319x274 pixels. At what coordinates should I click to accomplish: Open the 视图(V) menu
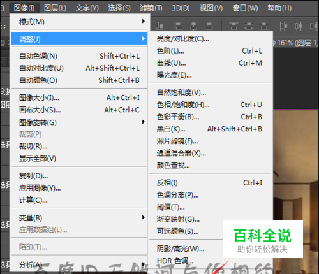(211, 8)
